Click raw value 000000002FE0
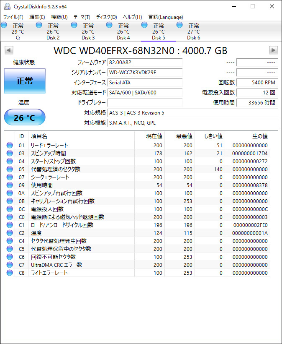Screen dimensions: 282x344 point(250,225)
